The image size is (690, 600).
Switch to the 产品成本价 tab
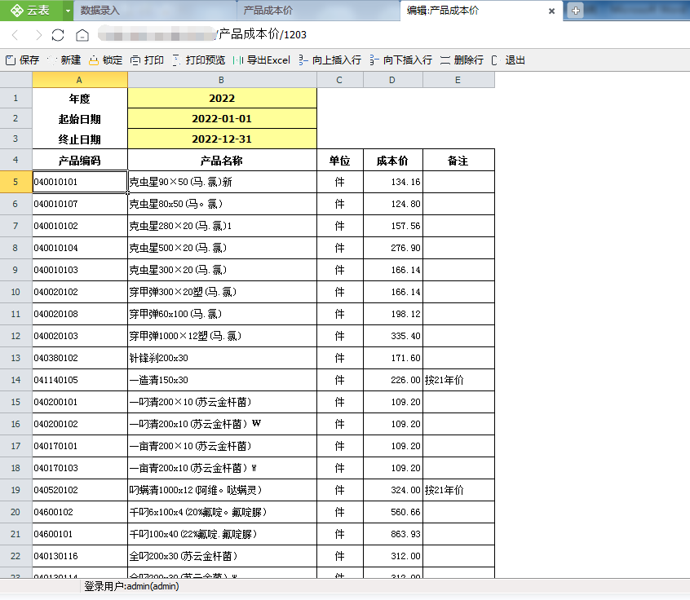pos(318,11)
